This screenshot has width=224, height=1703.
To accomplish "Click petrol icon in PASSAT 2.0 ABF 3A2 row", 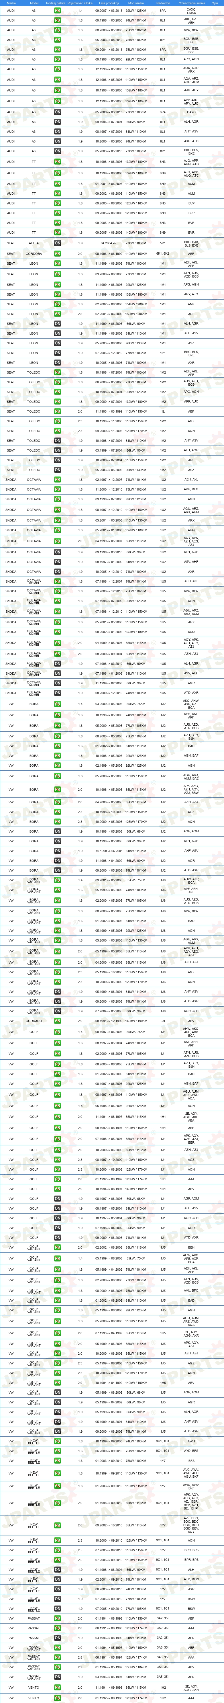I will 58,1618.
